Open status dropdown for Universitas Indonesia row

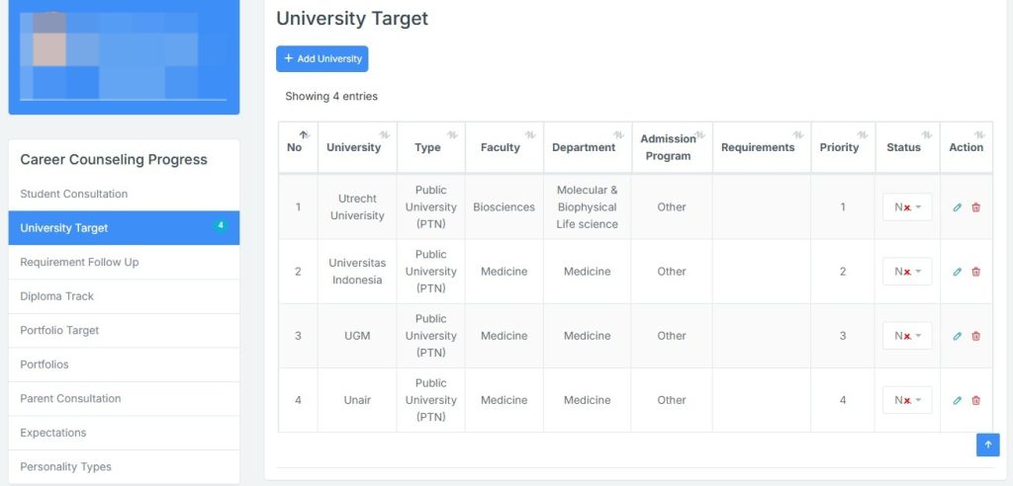(907, 272)
